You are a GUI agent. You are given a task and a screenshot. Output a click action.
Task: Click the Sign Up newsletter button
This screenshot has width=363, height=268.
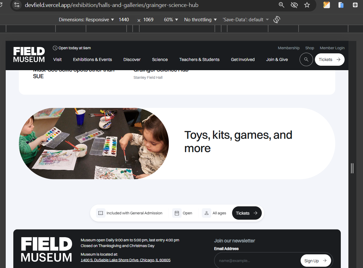click(315, 261)
